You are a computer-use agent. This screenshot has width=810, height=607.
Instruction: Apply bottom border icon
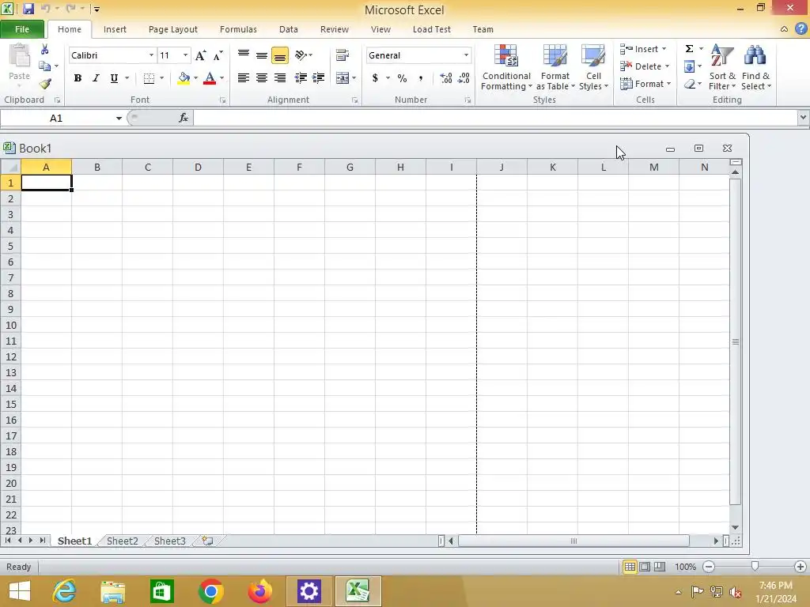point(149,78)
